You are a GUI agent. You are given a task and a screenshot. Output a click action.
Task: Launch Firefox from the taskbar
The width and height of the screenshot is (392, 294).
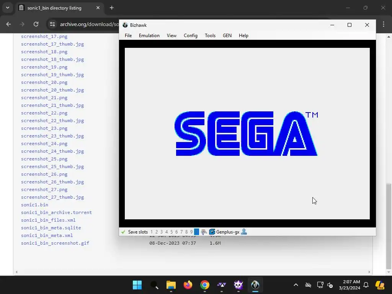point(188,285)
